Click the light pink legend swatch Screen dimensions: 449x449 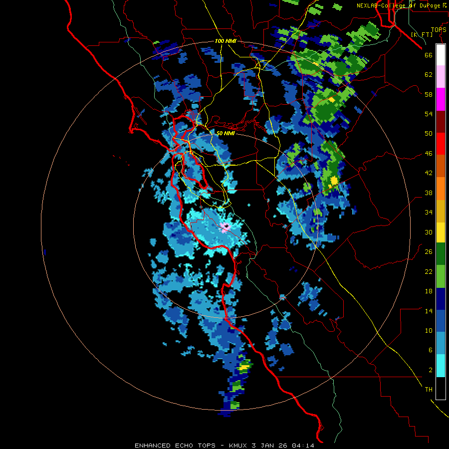coord(441,76)
